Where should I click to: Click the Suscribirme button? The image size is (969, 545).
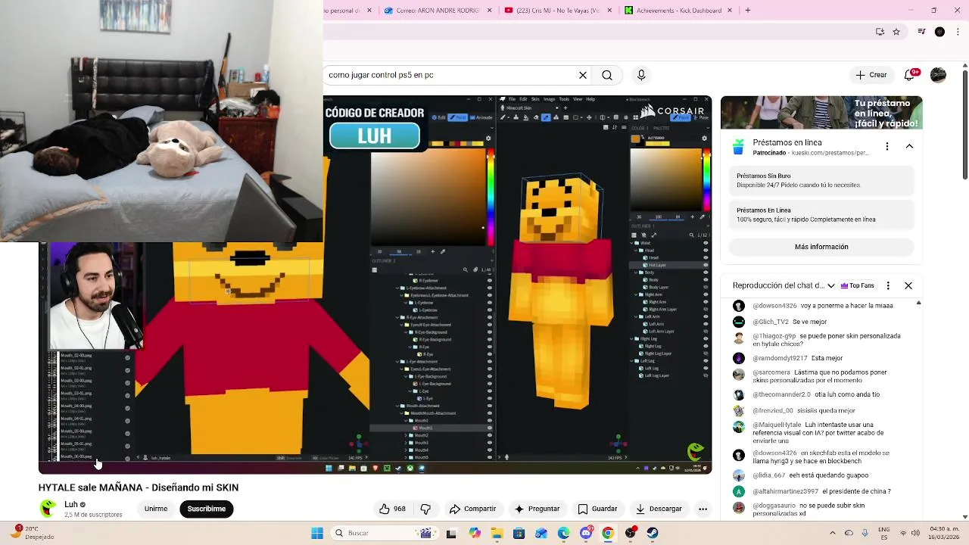pos(207,509)
